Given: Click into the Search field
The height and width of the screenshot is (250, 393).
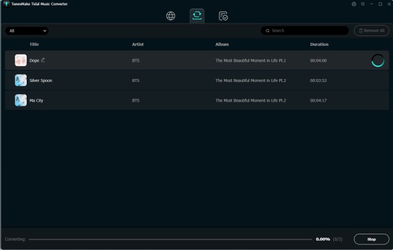Looking at the screenshot, I should [x=305, y=31].
